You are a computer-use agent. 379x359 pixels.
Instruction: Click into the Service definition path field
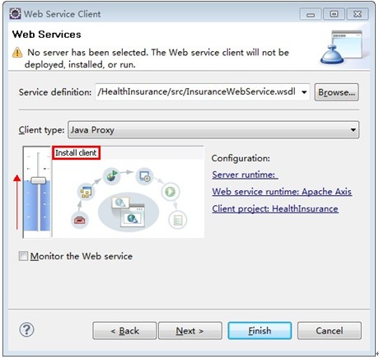point(197,91)
